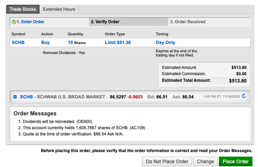Viewport: 258px width, 167px height.
Task: Click the Estimated Total Amount $513.80 value
Action: point(238,81)
